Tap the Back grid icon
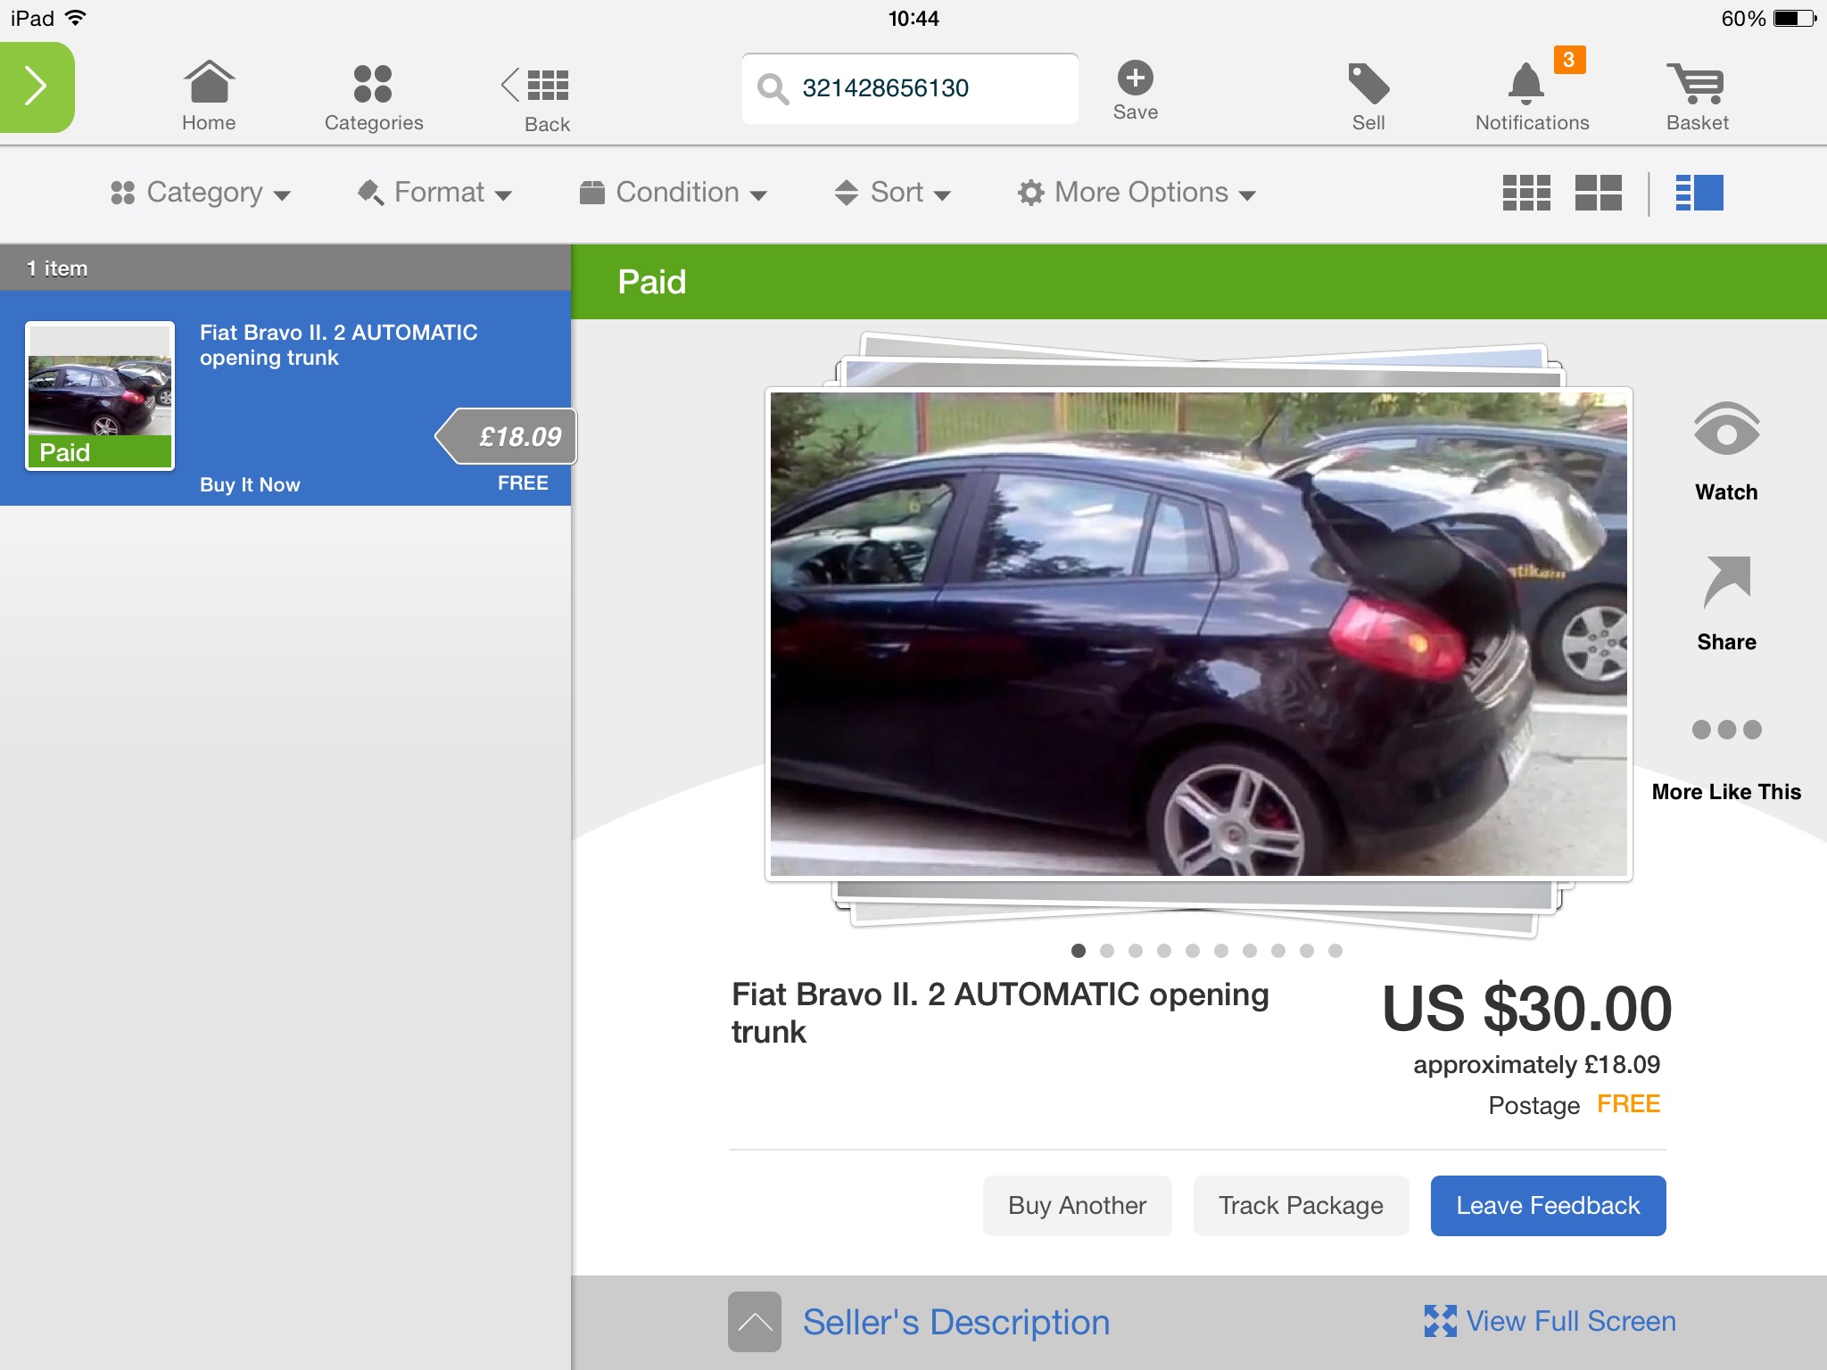Image resolution: width=1827 pixels, height=1370 pixels. (536, 98)
